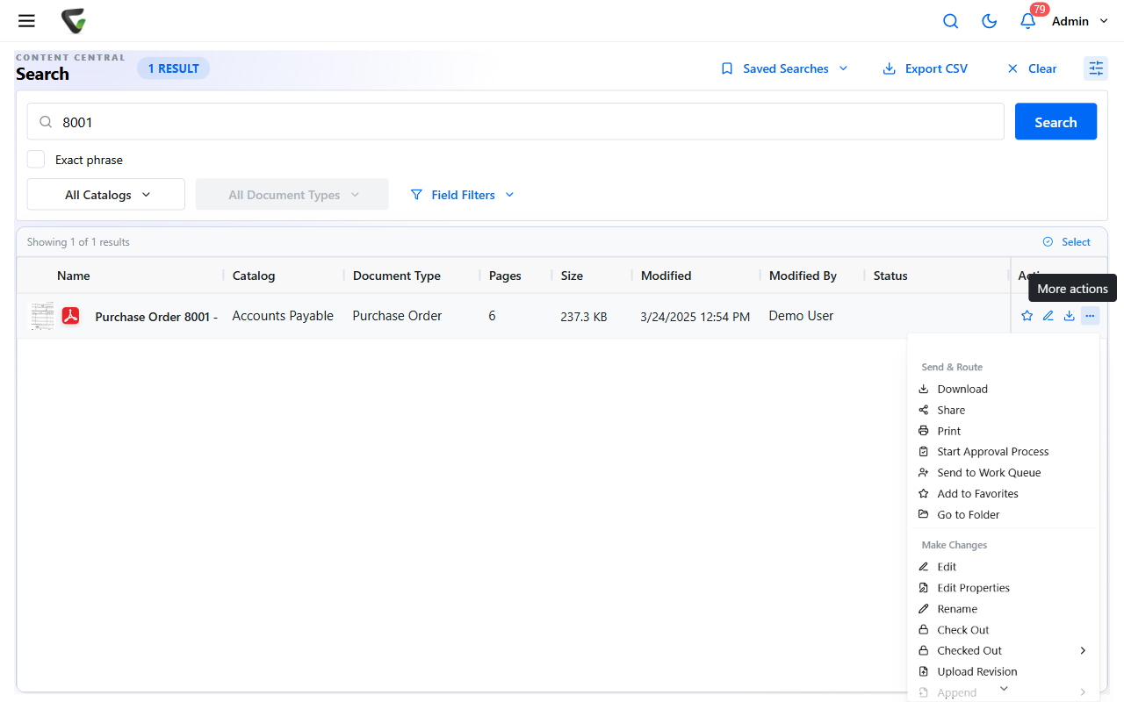
Task: Choose Share from the actions menu
Action: pyautogui.click(x=1003, y=410)
